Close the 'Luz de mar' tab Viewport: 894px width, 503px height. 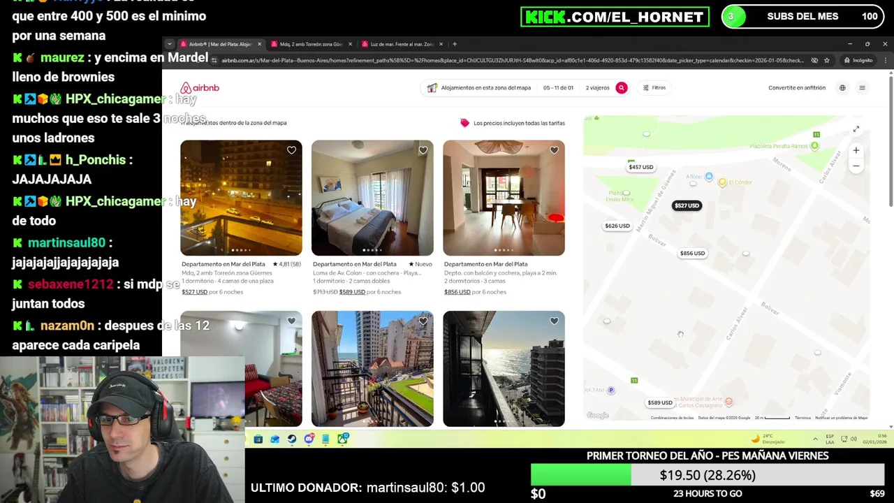coord(441,44)
